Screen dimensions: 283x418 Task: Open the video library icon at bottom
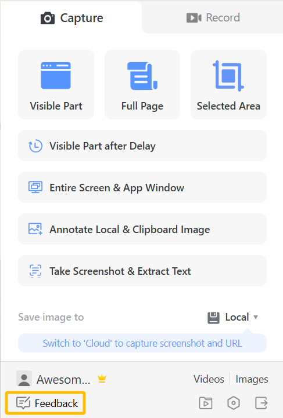click(206, 403)
